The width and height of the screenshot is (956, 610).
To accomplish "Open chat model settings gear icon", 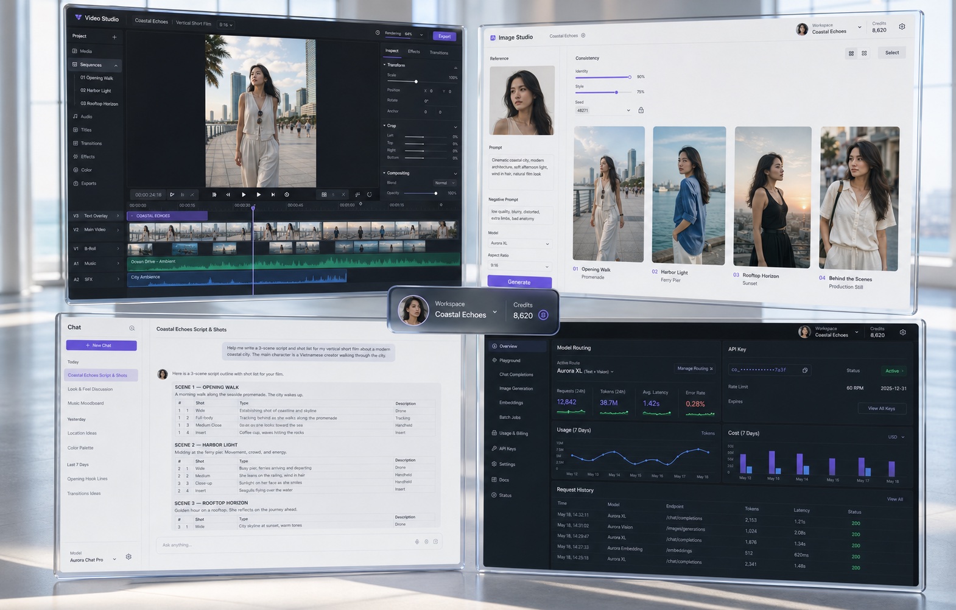I will click(x=128, y=556).
